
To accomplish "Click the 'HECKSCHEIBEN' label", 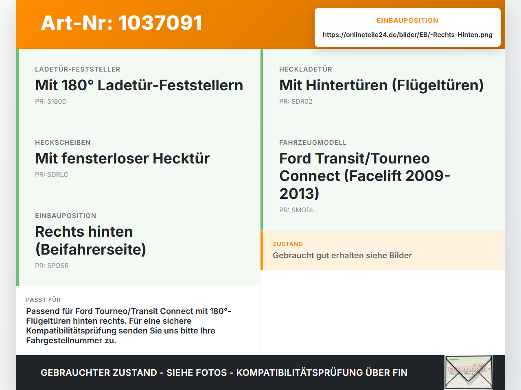I will 63,142.
